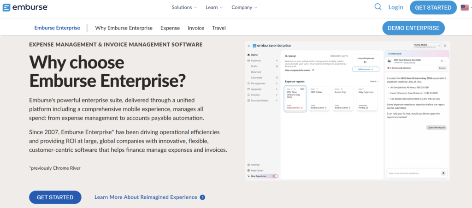Click the DEMO ENTERPRISE button
Image resolution: width=472 pixels, height=208 pixels.
tap(413, 28)
